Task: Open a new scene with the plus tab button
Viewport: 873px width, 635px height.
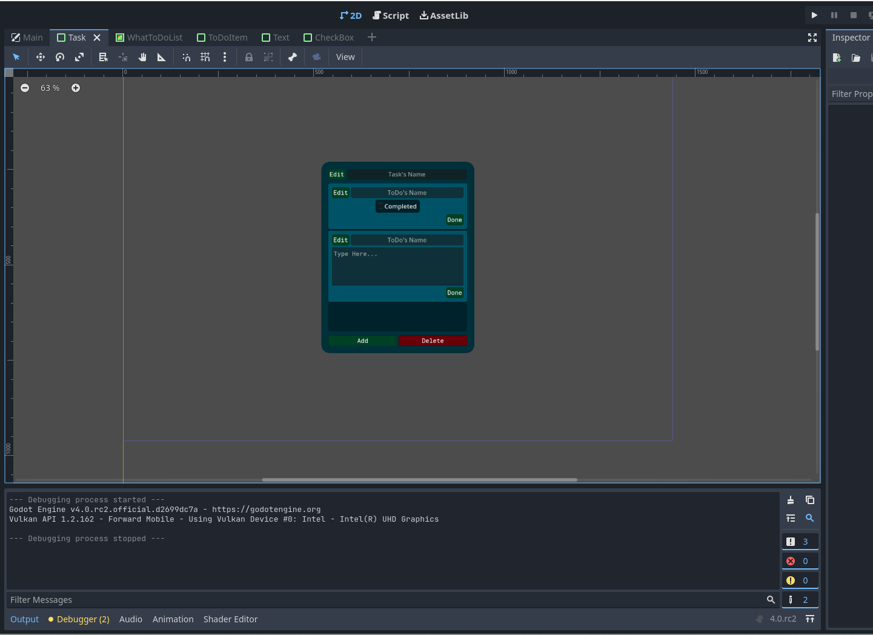Action: pyautogui.click(x=371, y=37)
